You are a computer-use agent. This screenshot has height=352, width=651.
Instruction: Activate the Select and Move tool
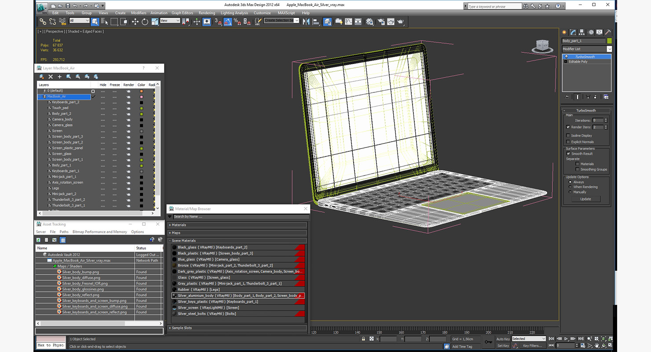click(135, 21)
